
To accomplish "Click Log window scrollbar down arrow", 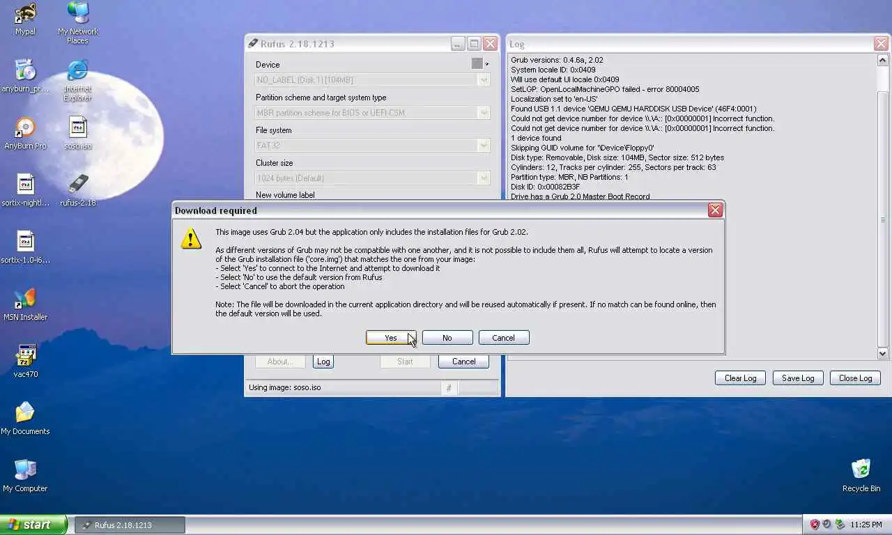I will point(882,354).
